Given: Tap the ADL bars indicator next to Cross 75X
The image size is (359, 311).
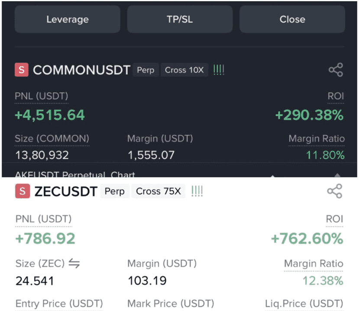Looking at the screenshot, I should [197, 191].
